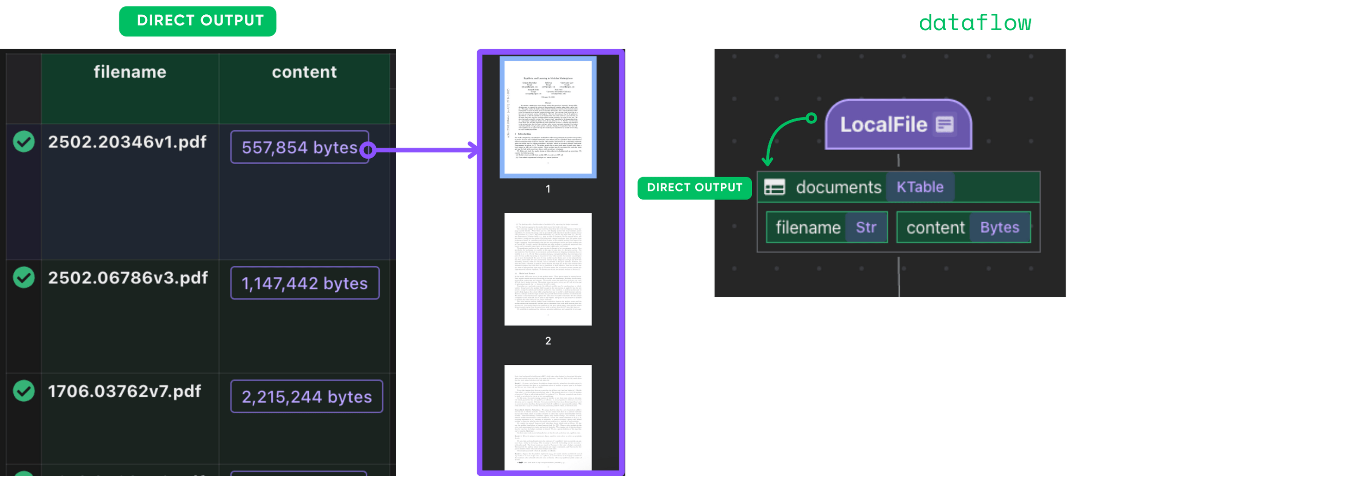This screenshot has height=478, width=1360.
Task: Select the content Bytes field
Action: [x=963, y=227]
